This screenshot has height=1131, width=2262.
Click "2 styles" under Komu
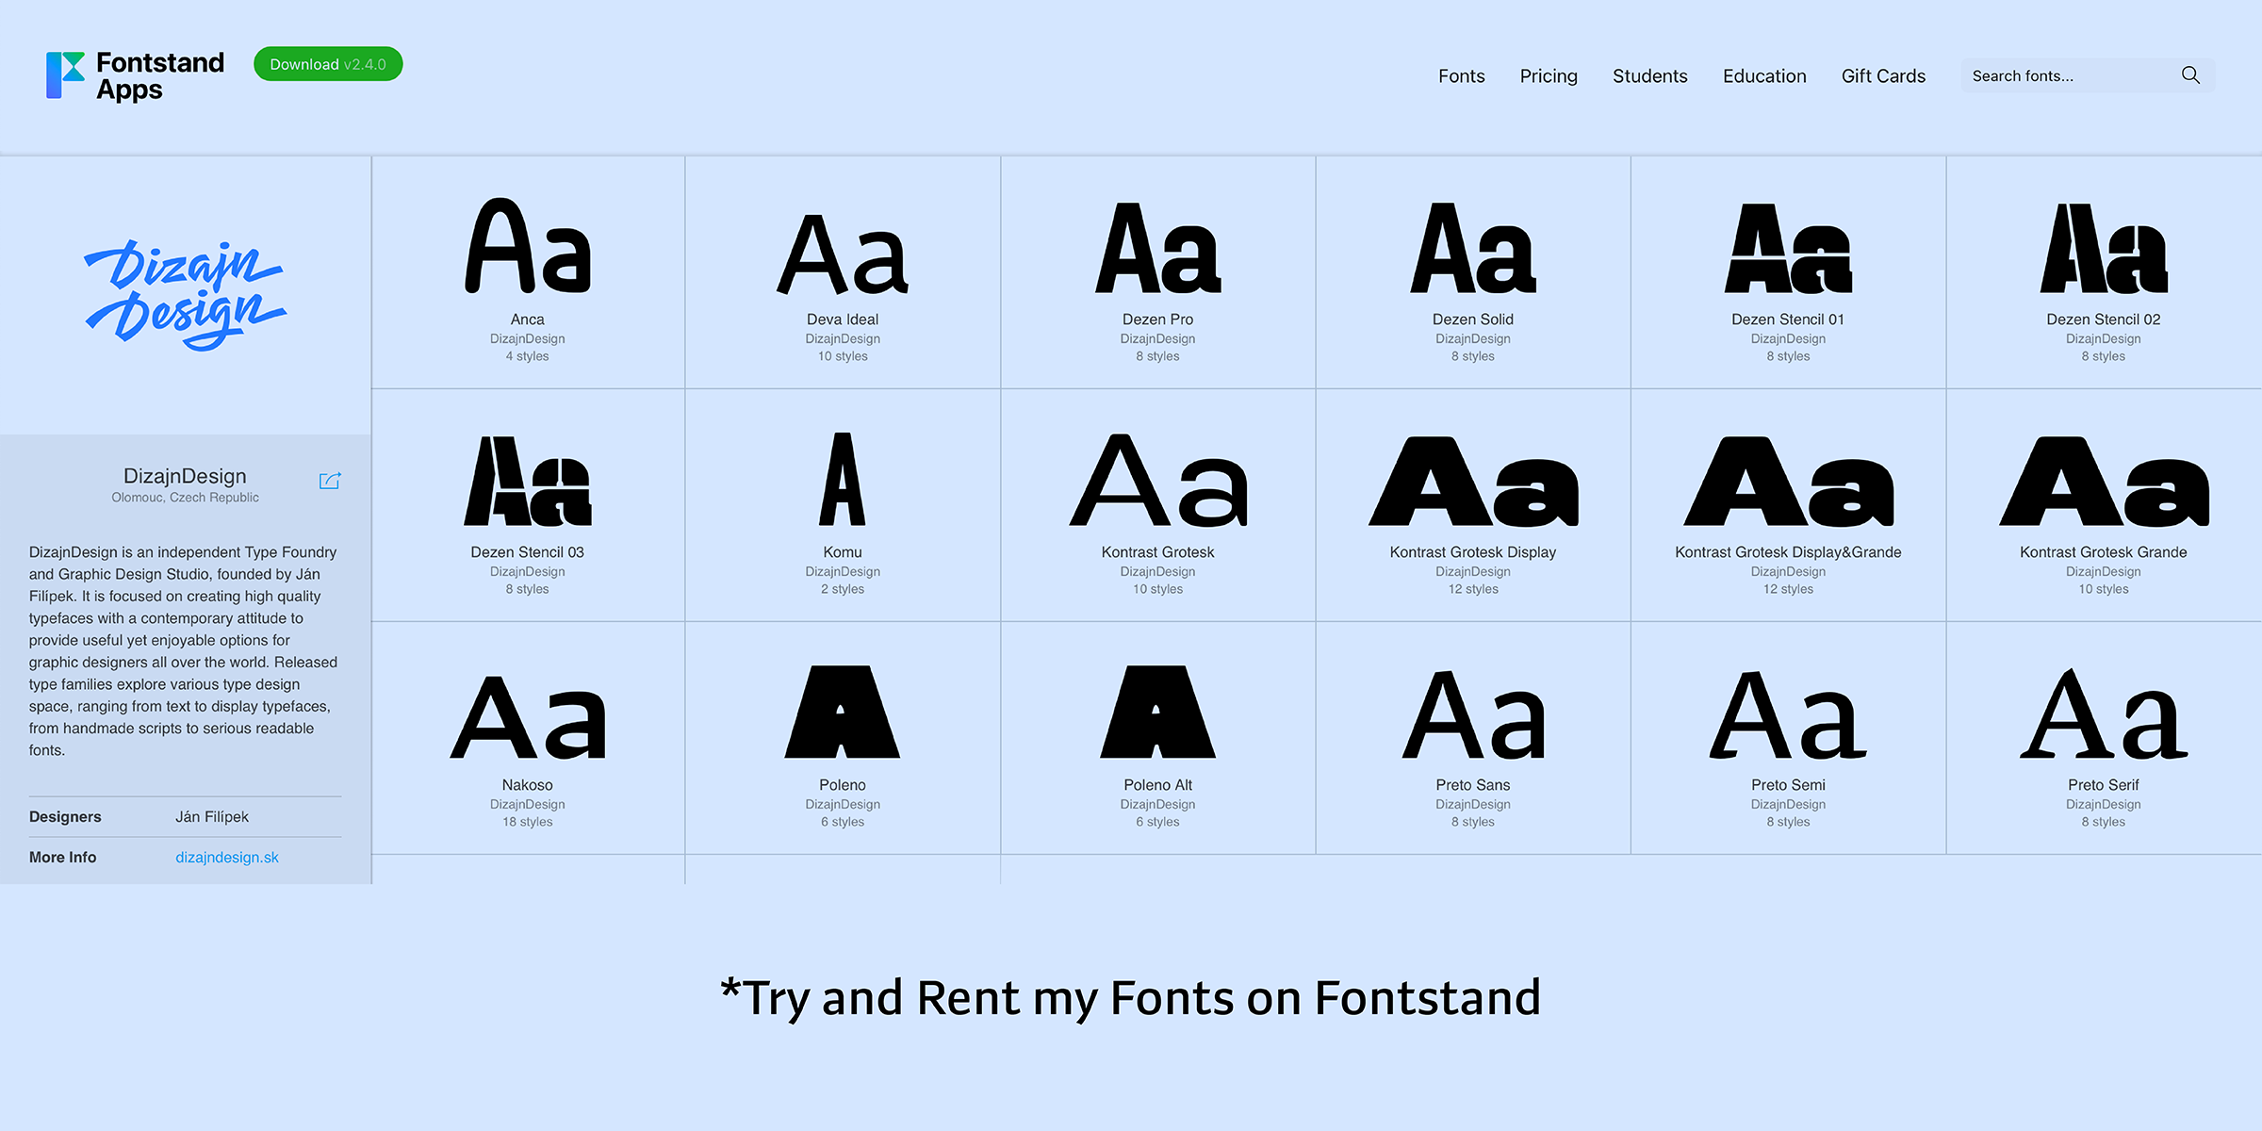click(x=843, y=589)
